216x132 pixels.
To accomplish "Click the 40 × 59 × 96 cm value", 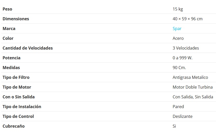I will point(187,19).
